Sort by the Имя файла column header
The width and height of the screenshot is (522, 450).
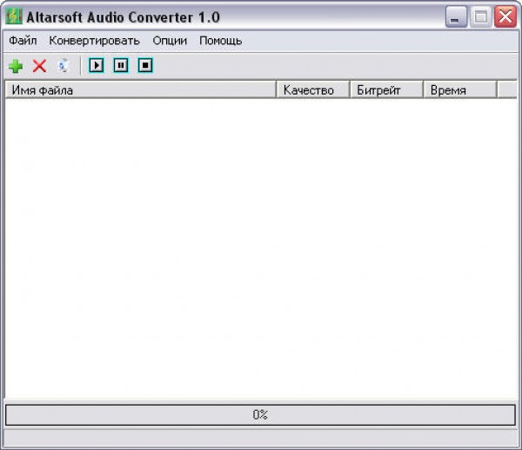click(x=141, y=89)
